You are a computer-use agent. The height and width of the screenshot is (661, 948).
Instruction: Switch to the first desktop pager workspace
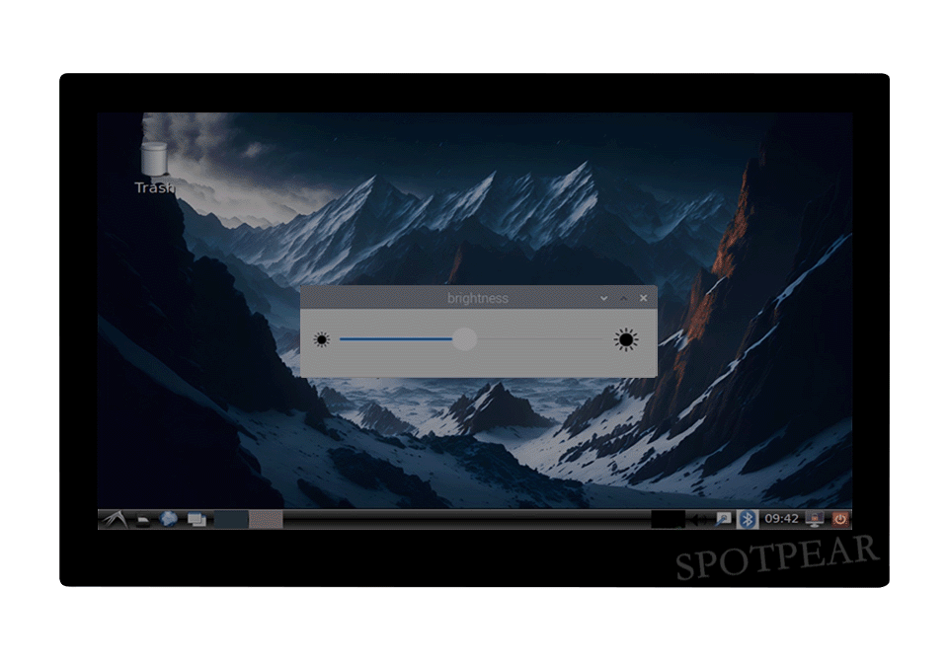(x=231, y=519)
